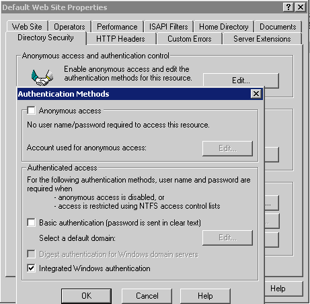Screen dimensions: 310x304
Task: Close the Authentication Methods dialog with X
Action: coord(256,94)
